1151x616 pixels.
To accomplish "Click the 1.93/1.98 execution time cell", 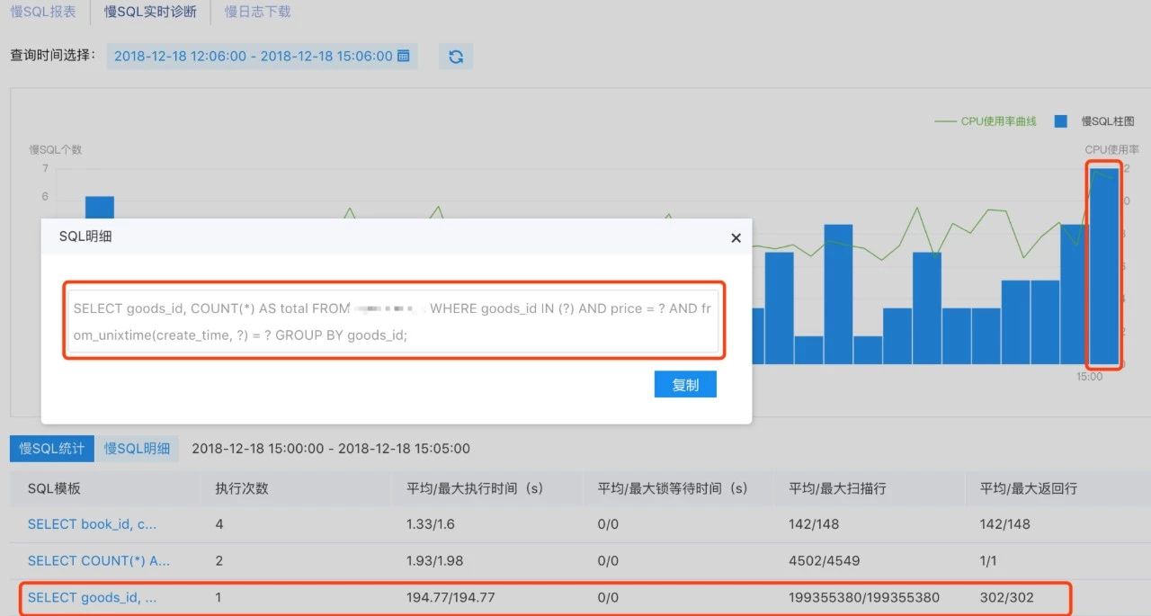I will point(435,560).
